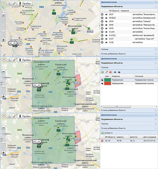Center on device E123(1) crosshair icon
The height and width of the screenshot is (169, 158).
pos(102,35)
